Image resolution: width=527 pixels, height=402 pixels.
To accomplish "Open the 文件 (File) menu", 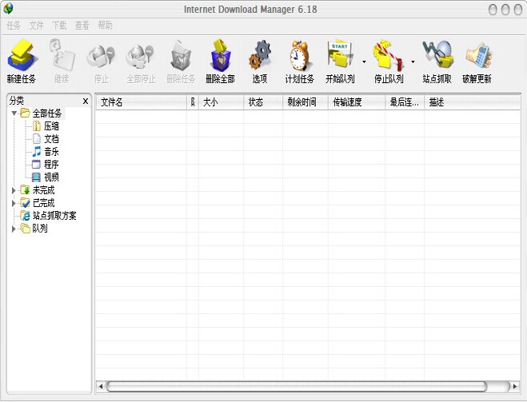I will (x=36, y=26).
